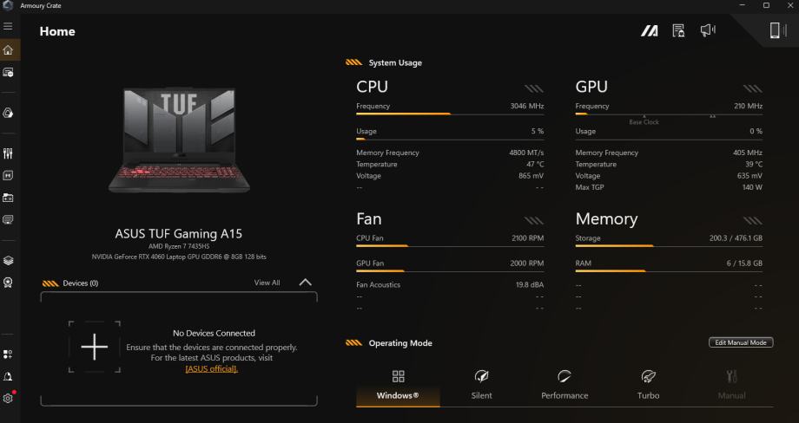Open the squares-plus content platform icon in the sidebar
This screenshot has height=423, width=799.
[8, 354]
